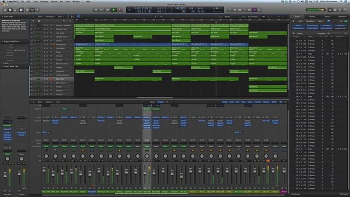Screen dimensions: 350x197
Task: Toggle the Inspector button in control bar
Action: (10, 10)
